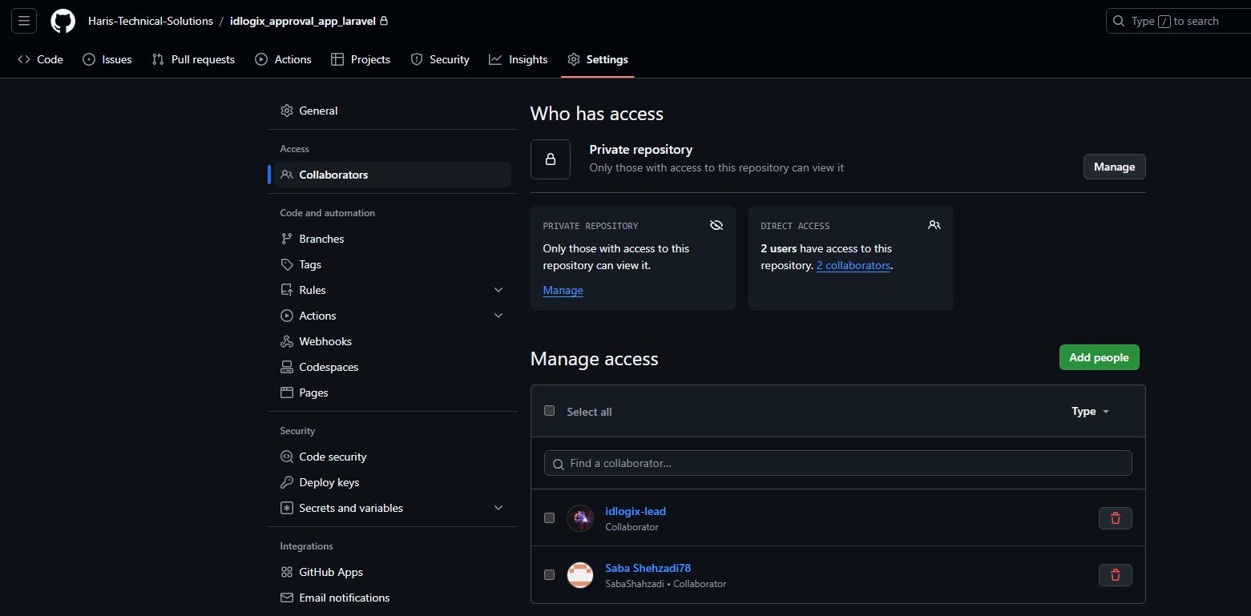The image size is (1251, 616).
Task: Click the idlogix-lead avatar image
Action: point(579,518)
